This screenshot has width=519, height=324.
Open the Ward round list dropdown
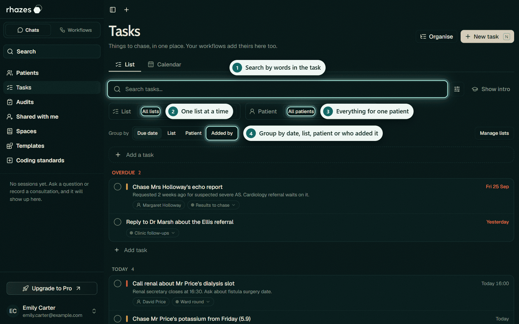pos(193,302)
